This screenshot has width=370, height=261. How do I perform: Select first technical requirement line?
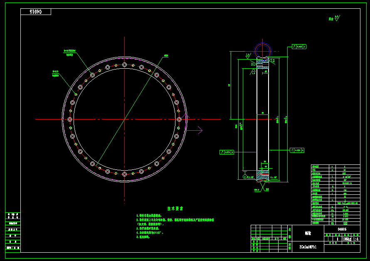click(149, 215)
